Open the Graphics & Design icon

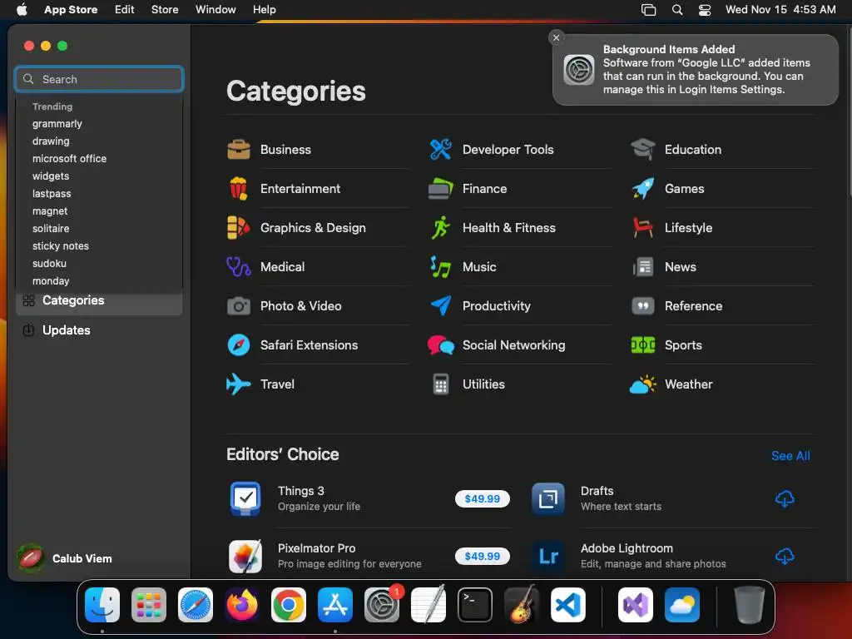(239, 228)
